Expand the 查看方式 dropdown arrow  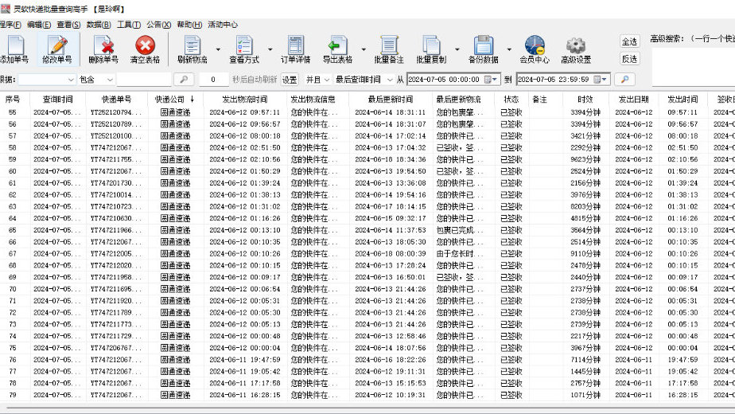coord(270,49)
